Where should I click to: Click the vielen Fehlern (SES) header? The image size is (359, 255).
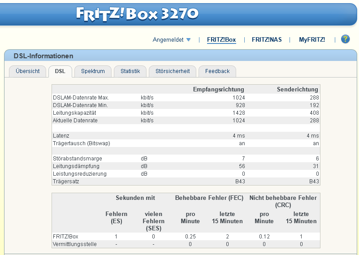click(153, 221)
